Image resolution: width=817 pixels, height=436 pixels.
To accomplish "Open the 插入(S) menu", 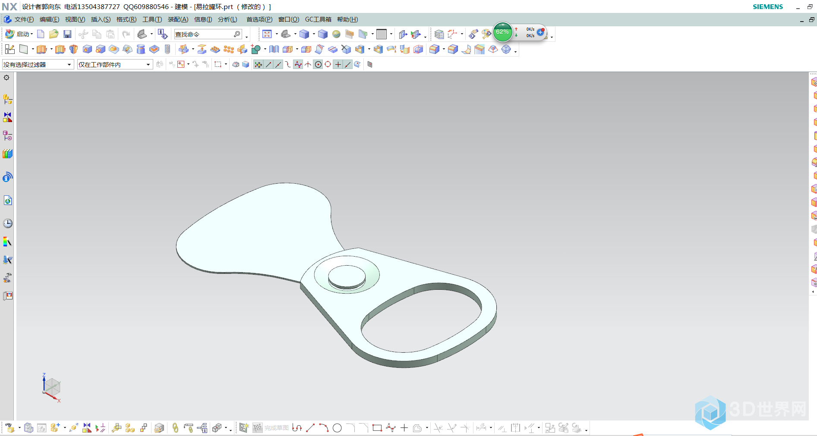I will pyautogui.click(x=101, y=19).
